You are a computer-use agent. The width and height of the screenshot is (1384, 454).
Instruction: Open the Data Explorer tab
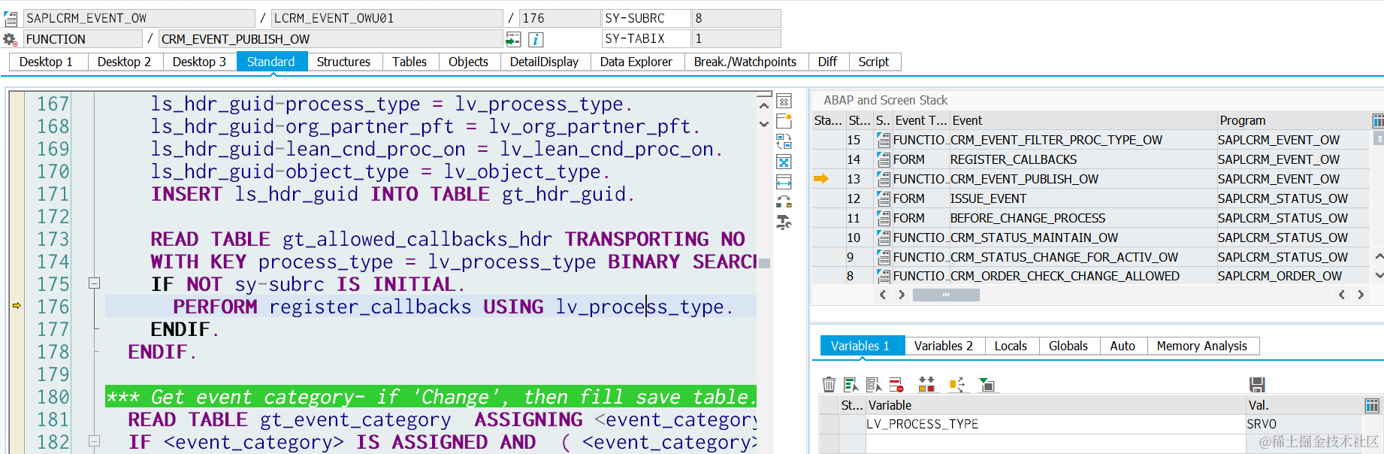(x=636, y=62)
